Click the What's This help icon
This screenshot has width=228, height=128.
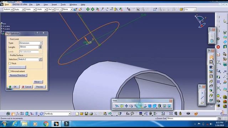point(120,114)
